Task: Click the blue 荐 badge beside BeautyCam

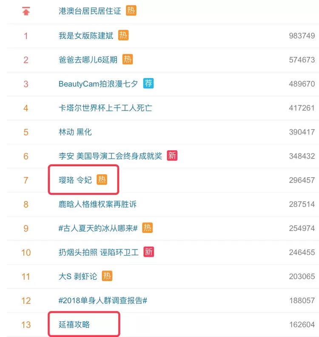Action: pyautogui.click(x=148, y=83)
